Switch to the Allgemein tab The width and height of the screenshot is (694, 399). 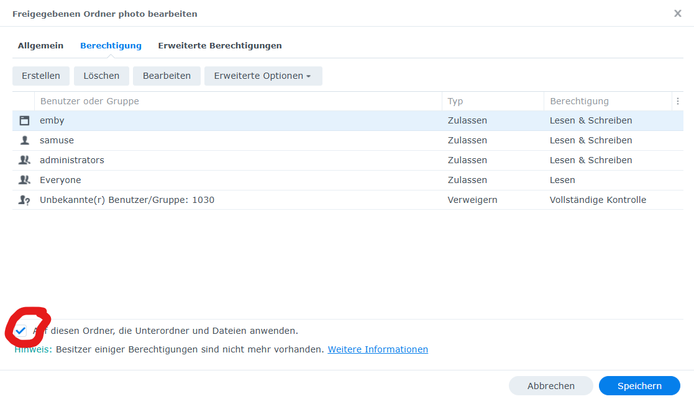(x=40, y=45)
